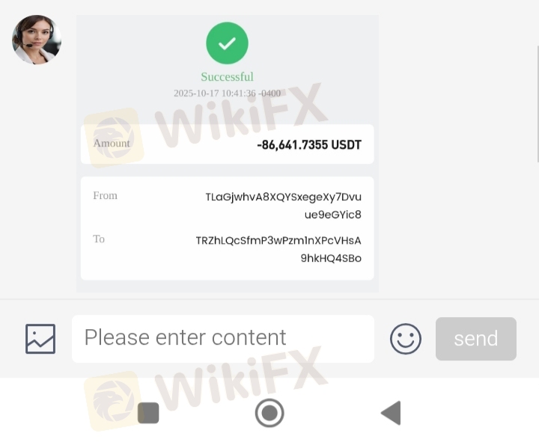This screenshot has width=539, height=448.
Task: Click the transaction timestamp 2025-10-17
Action: [228, 93]
